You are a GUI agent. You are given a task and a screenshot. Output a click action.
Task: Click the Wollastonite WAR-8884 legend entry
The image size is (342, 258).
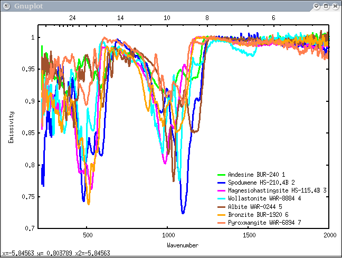(259, 198)
